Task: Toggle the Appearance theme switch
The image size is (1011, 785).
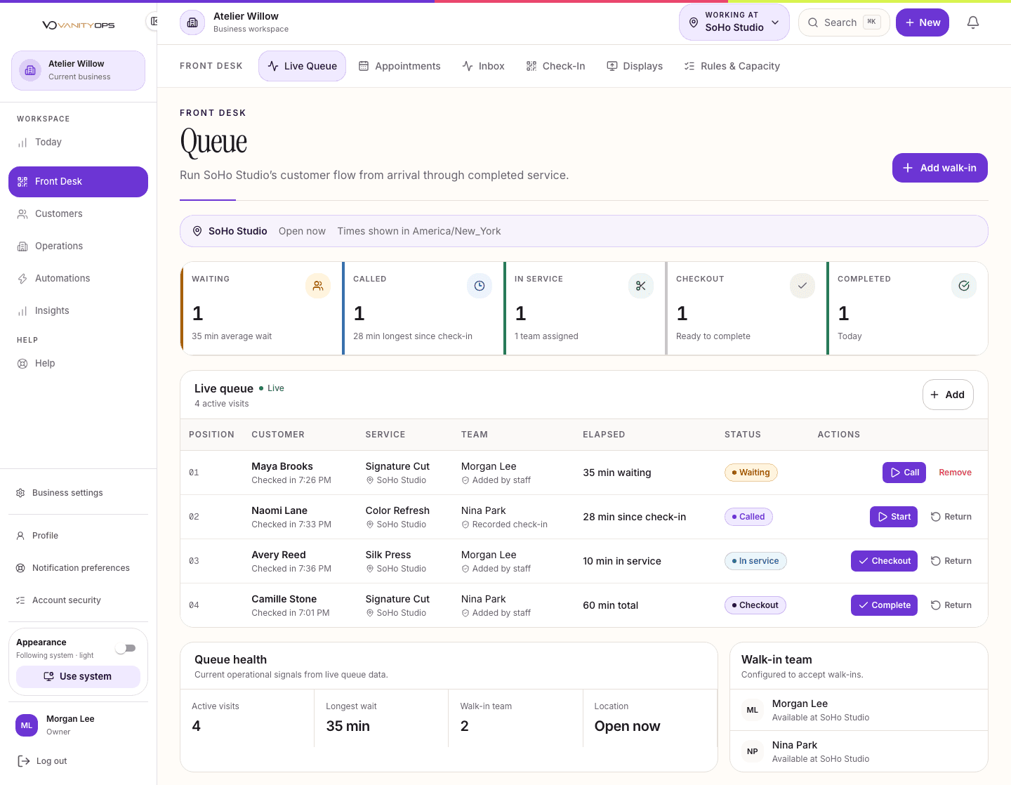Action: point(126,648)
